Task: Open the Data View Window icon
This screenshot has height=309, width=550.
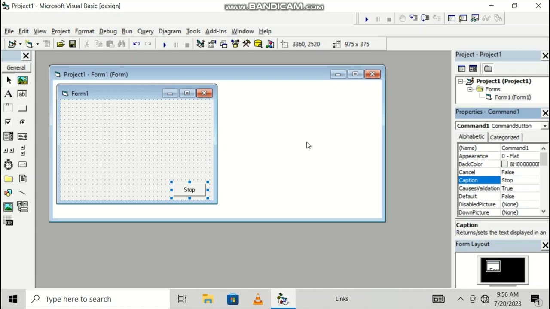Action: pos(258,44)
